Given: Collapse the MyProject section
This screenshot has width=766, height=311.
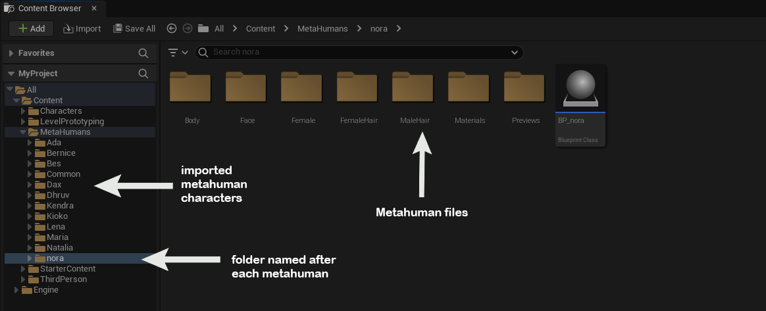Looking at the screenshot, I should click(x=11, y=74).
